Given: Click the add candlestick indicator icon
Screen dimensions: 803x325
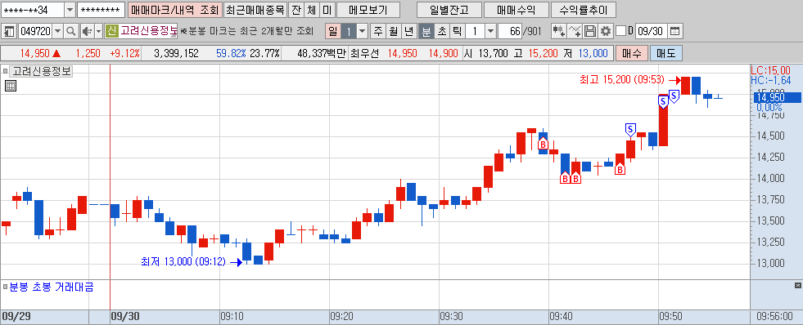Looking at the screenshot, I should (x=559, y=31).
